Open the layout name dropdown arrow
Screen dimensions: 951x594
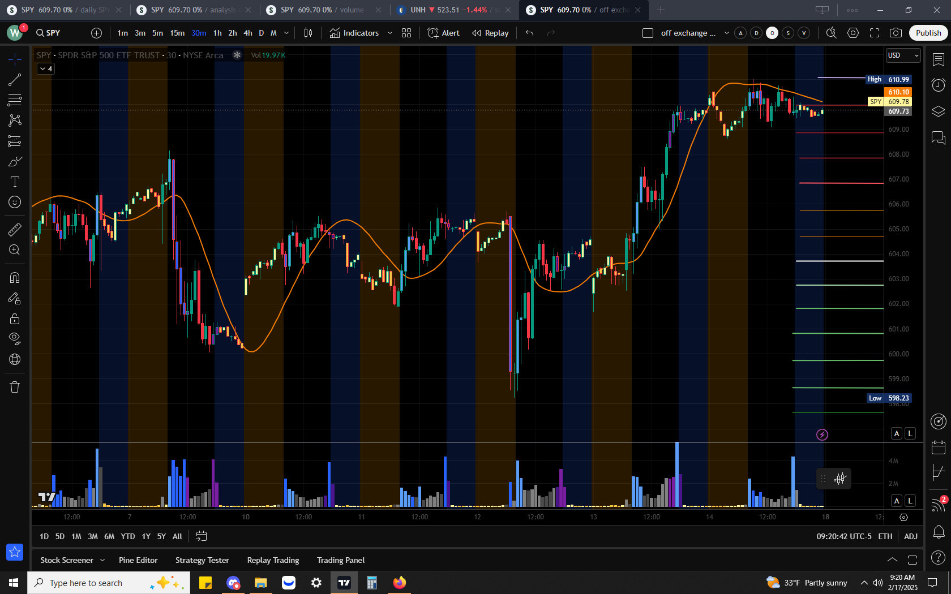point(727,33)
